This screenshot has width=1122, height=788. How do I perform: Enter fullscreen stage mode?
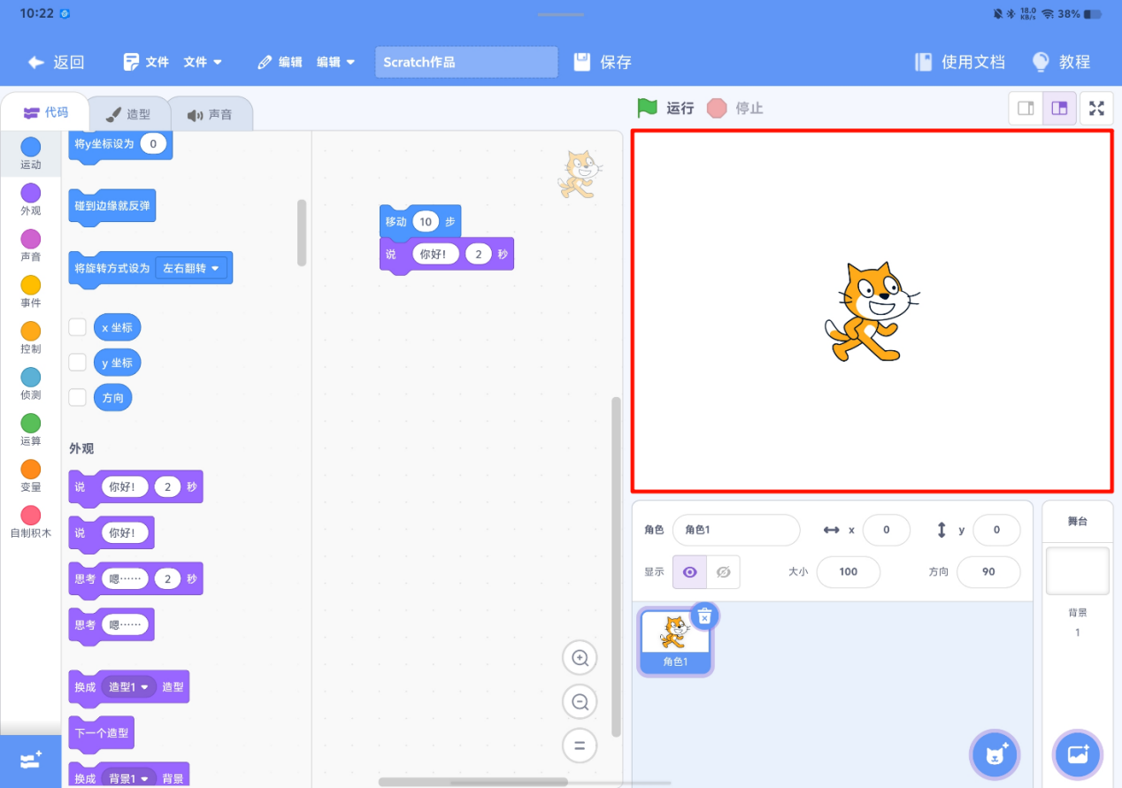pyautogui.click(x=1096, y=108)
